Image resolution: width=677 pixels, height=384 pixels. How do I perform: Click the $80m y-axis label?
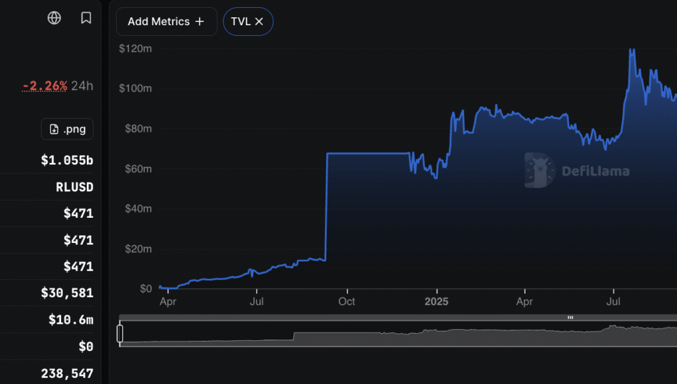pyautogui.click(x=138, y=128)
